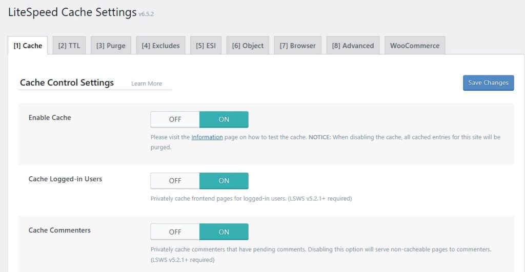This screenshot has height=272, width=525.
Task: Open the WooCommerce tab
Action: point(415,46)
